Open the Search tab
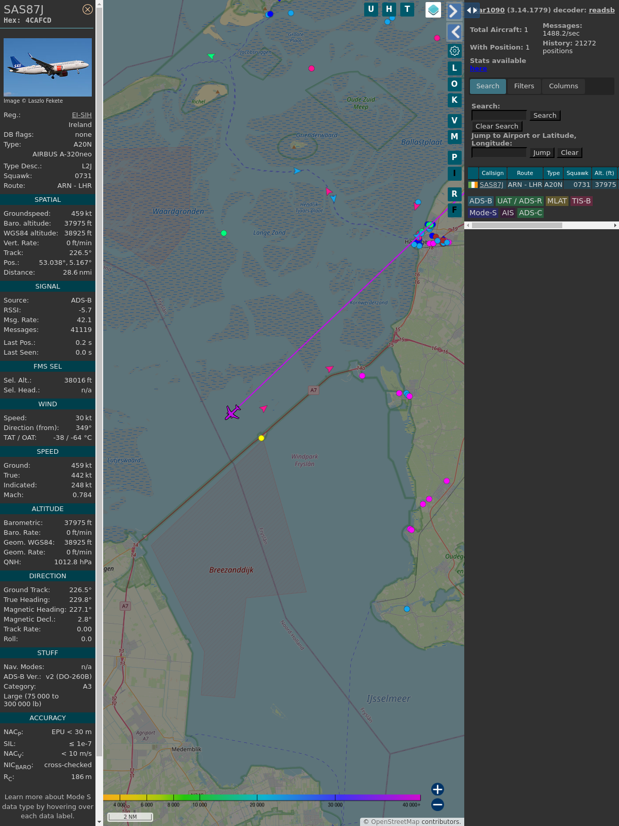Screen dimensions: 619x826 [488, 86]
